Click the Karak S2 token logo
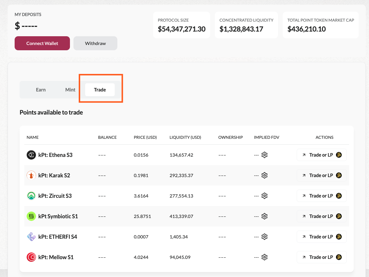 pyautogui.click(x=31, y=175)
